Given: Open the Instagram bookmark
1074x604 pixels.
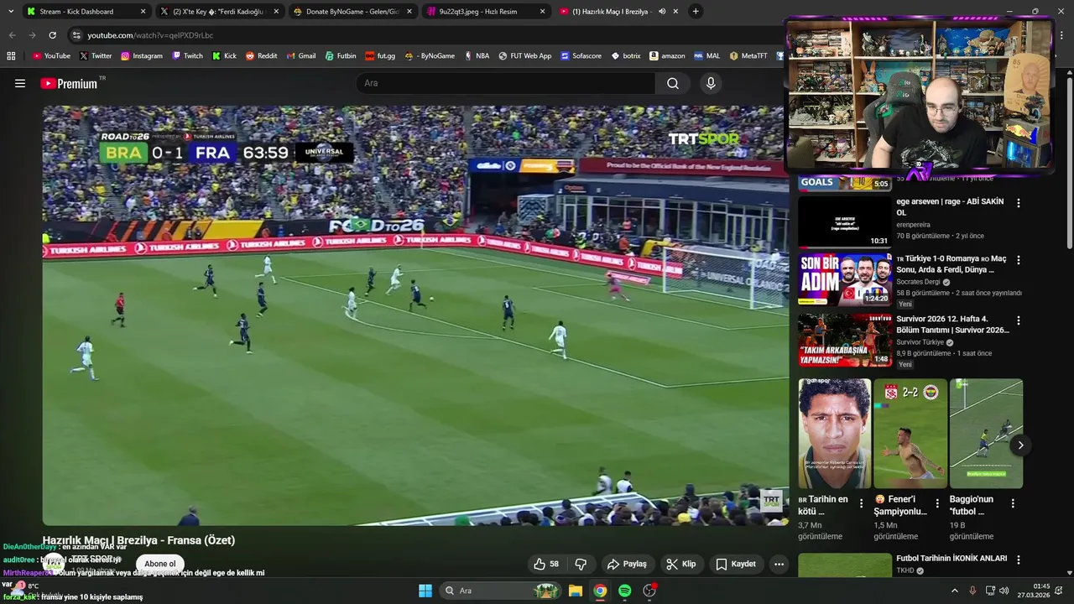Looking at the screenshot, I should tap(142, 56).
